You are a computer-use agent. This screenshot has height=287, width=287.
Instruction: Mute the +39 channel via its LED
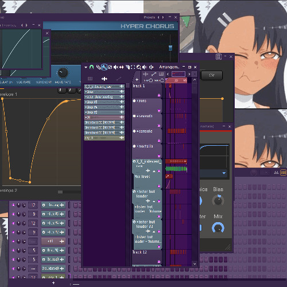pyautogui.click(x=13, y=241)
